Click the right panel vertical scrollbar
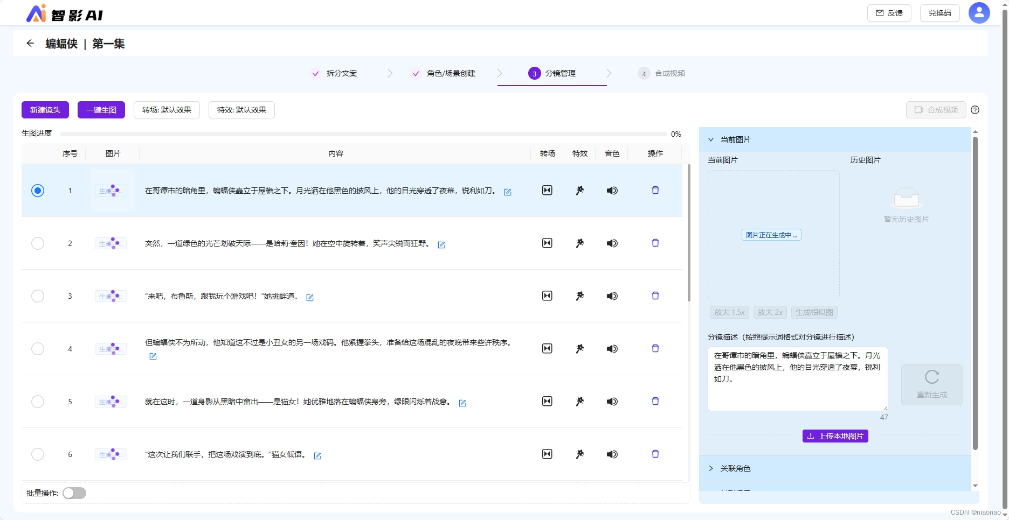Screen dimensions: 1009x520 (975, 293)
